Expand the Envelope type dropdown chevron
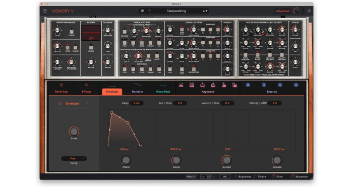353x187 pixels. click(87, 104)
